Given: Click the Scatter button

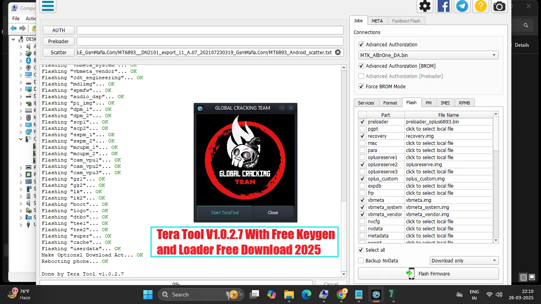Looking at the screenshot, I should pyautogui.click(x=59, y=53).
